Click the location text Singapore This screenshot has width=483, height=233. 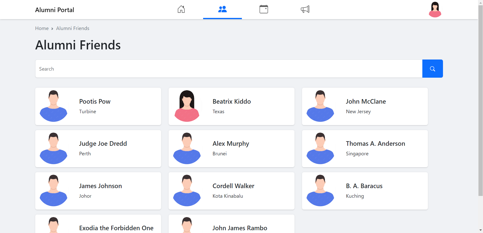click(357, 154)
